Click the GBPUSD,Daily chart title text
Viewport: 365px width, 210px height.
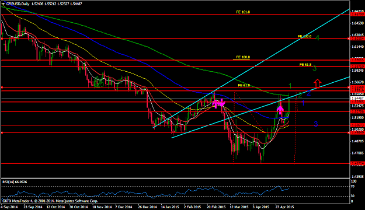(x=18, y=4)
